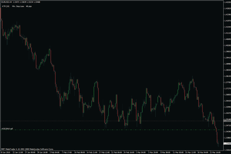This screenshot has height=154, width=231.
Task: Click the 15 Mar 12:00 time label
Action: tap(190, 153)
